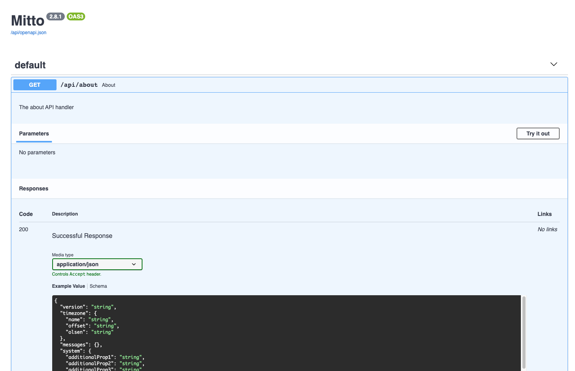This screenshot has width=575, height=371.
Task: Click the OAS3 badge
Action: click(76, 16)
